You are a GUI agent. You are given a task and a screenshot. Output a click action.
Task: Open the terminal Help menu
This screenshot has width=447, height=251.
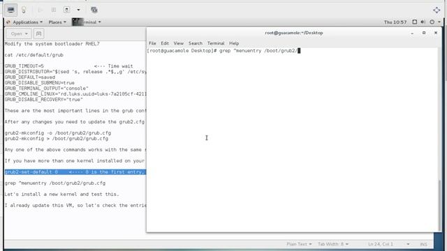[234, 43]
